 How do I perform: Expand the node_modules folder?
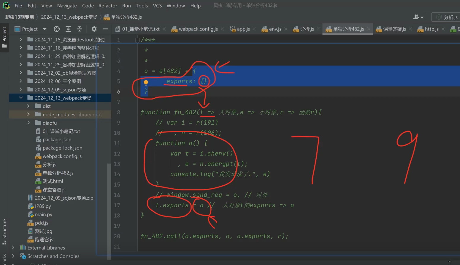pyautogui.click(x=28, y=114)
